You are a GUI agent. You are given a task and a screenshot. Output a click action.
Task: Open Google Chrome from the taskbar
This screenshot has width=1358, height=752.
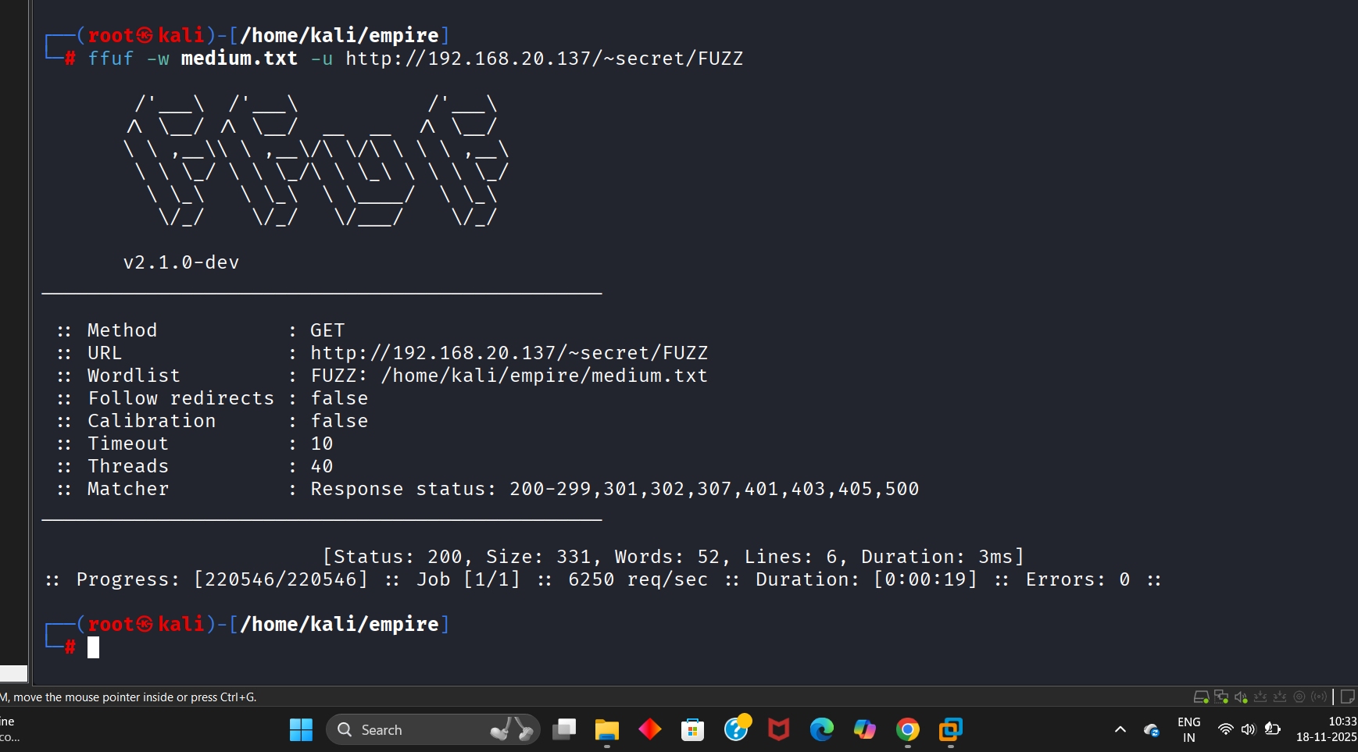(x=907, y=729)
